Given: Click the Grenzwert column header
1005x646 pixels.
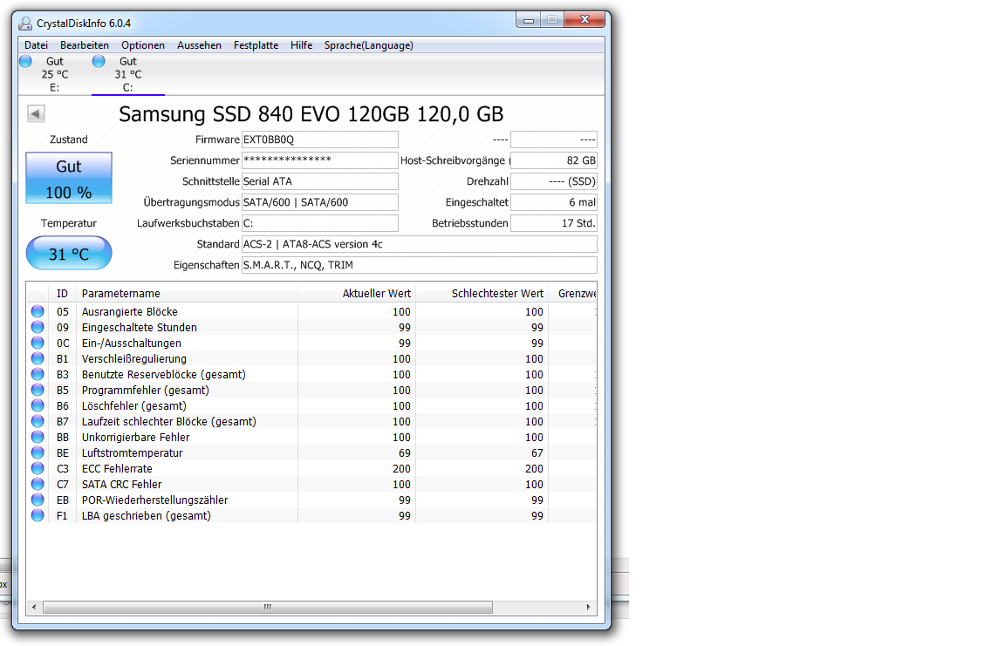Looking at the screenshot, I should pos(573,293).
